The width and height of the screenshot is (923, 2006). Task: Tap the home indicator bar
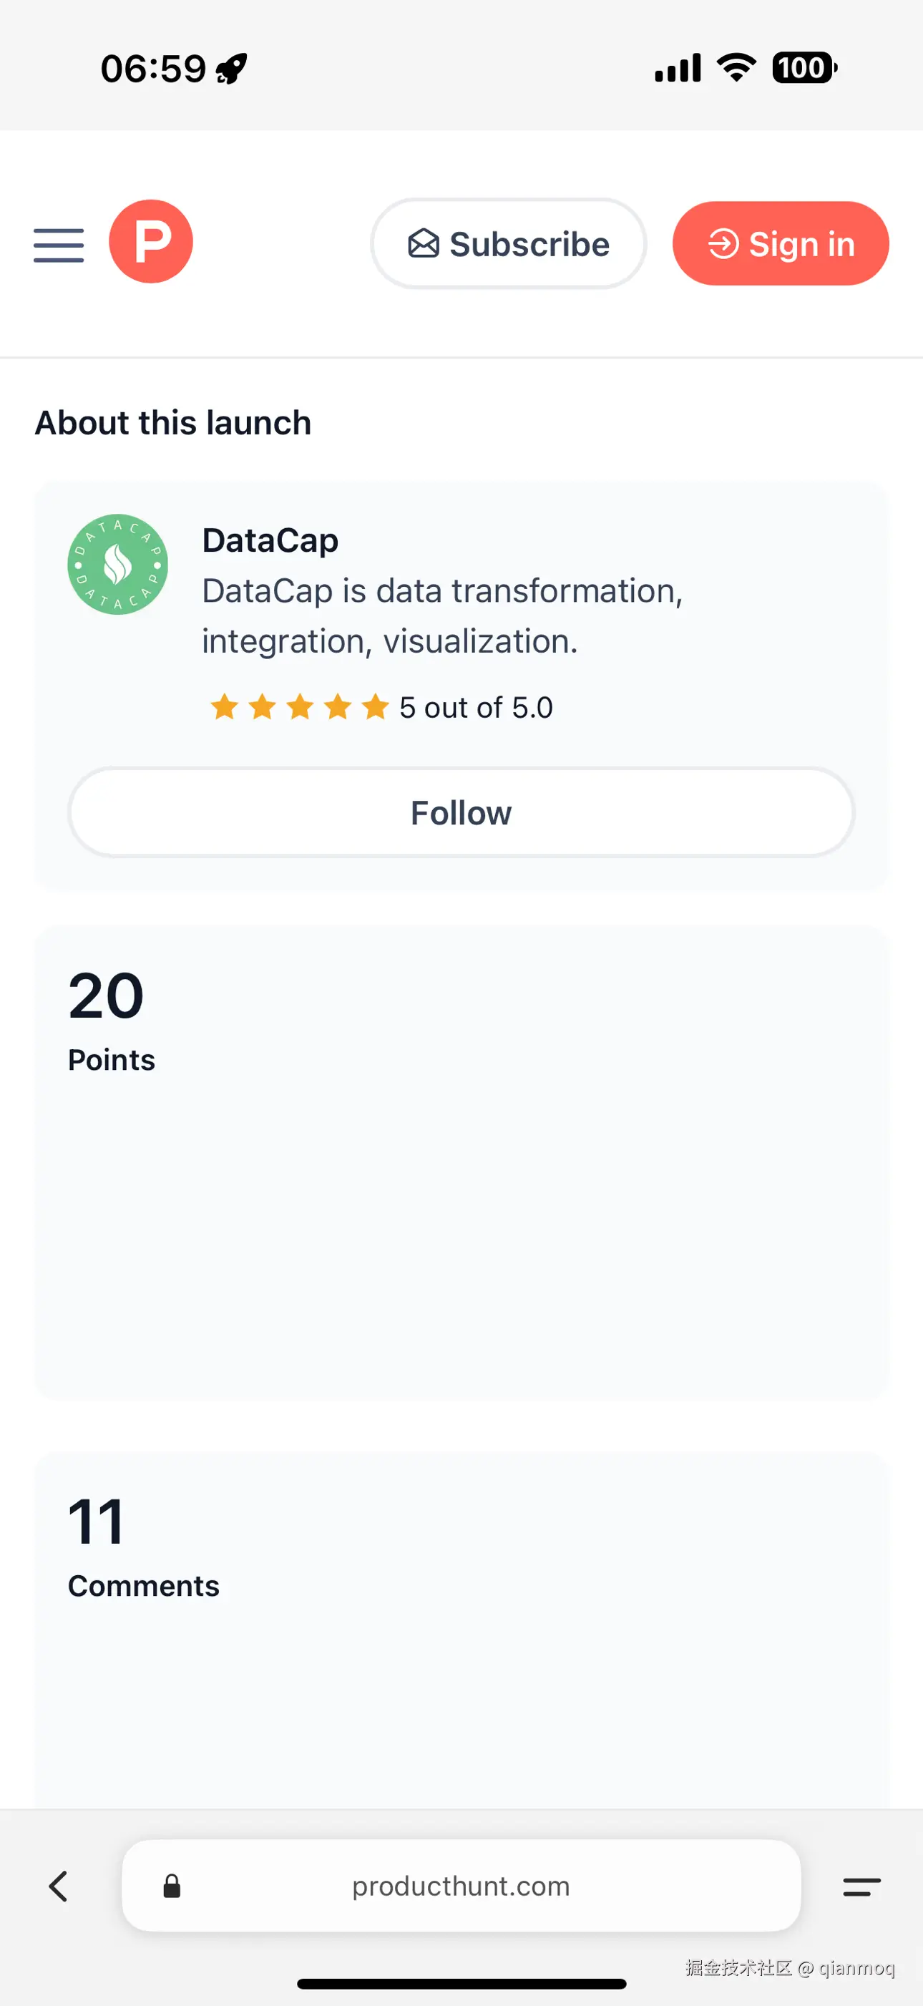(x=461, y=1982)
